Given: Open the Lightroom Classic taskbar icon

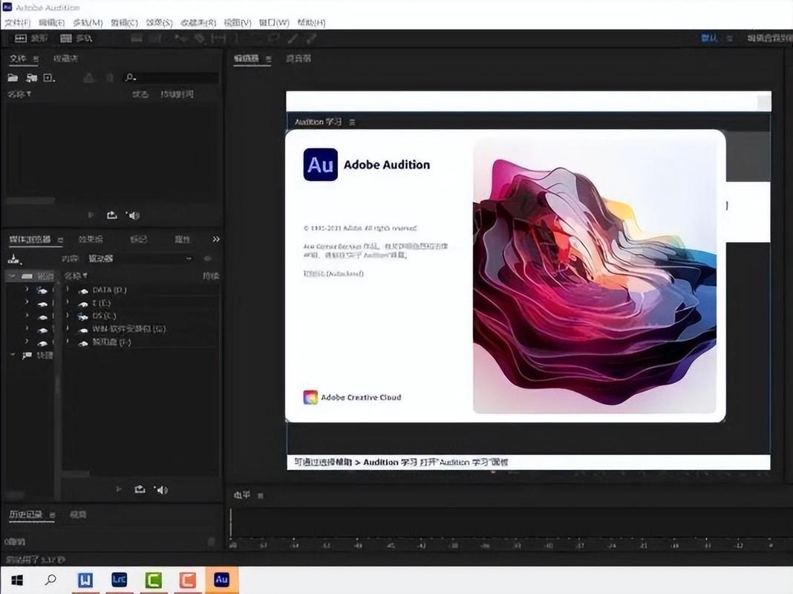Looking at the screenshot, I should pyautogui.click(x=119, y=580).
